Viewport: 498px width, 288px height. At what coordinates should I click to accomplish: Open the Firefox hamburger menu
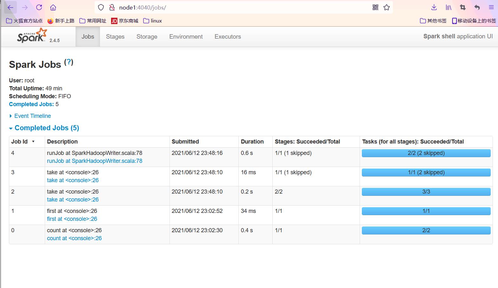coord(491,7)
